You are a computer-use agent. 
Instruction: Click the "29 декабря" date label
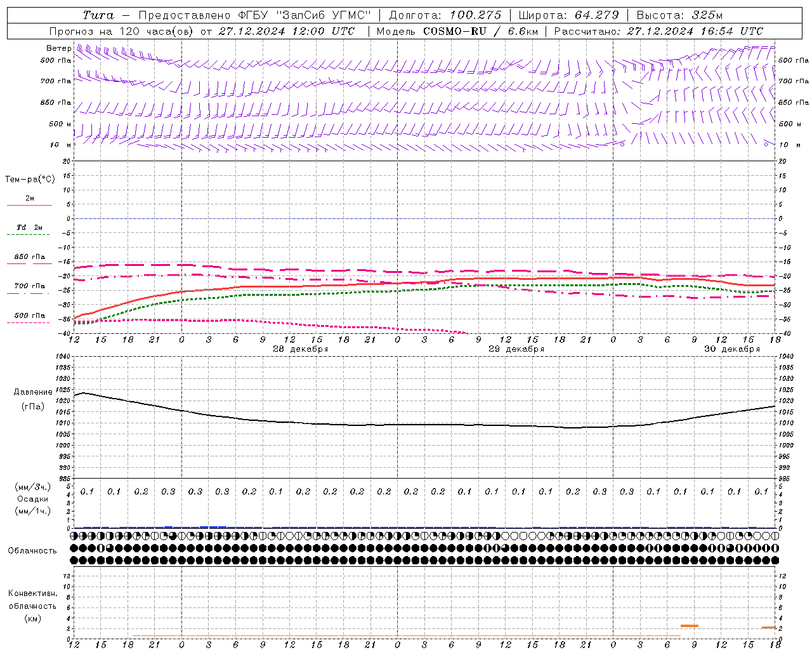[x=516, y=349]
